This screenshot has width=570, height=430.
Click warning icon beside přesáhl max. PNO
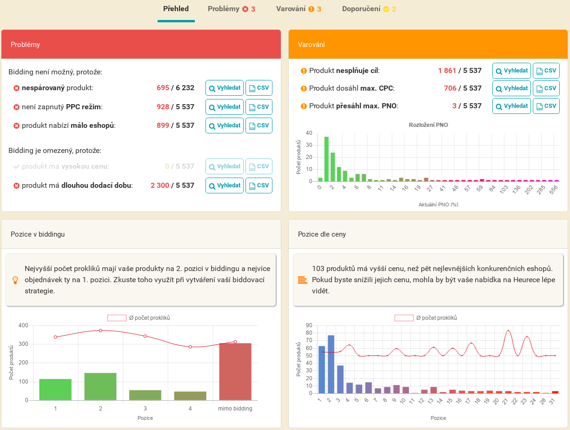coord(304,106)
